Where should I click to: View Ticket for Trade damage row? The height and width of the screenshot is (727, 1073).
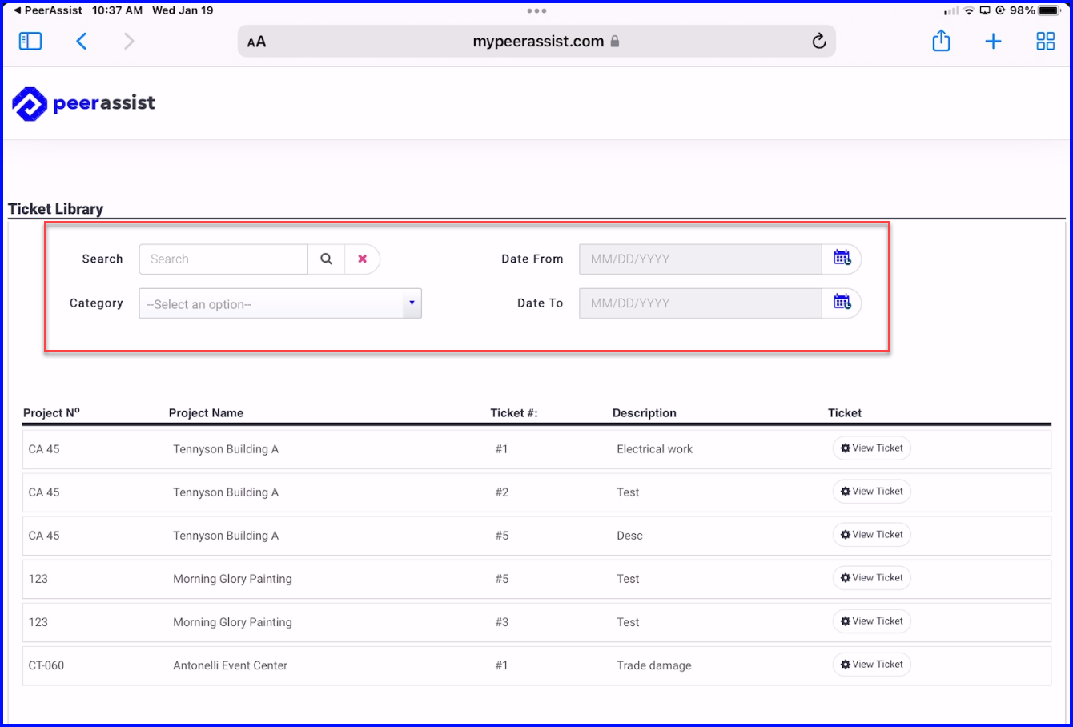coord(872,665)
